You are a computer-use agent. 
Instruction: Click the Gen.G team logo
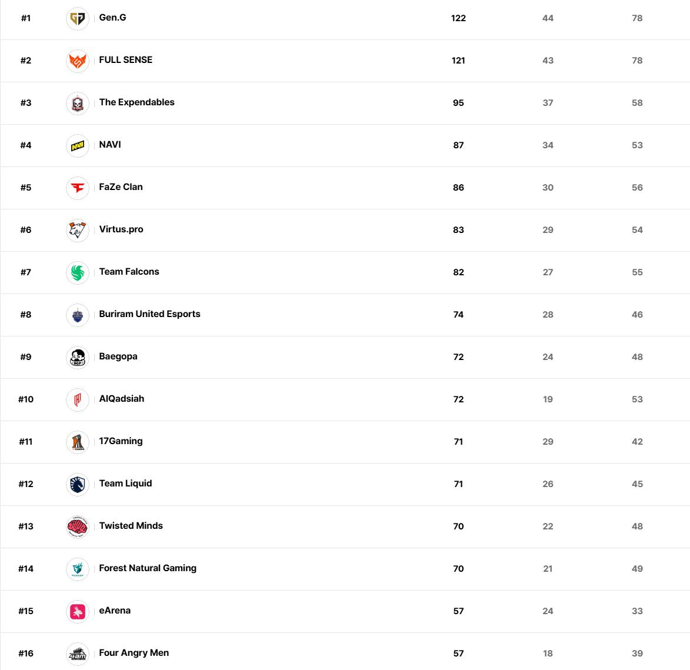[x=78, y=18]
